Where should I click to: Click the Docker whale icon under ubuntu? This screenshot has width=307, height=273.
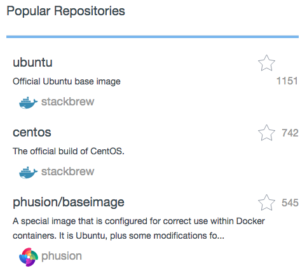28,103
